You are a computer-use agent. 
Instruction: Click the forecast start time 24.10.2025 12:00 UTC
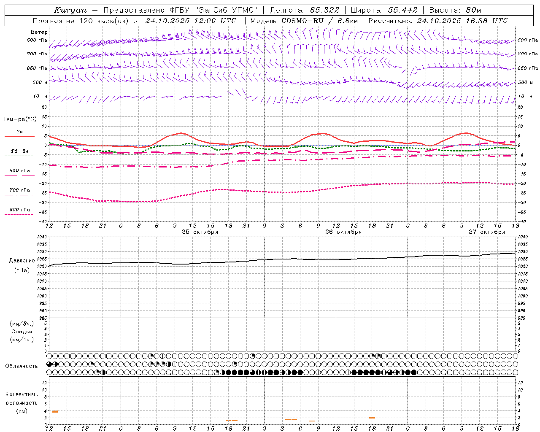click(190, 21)
